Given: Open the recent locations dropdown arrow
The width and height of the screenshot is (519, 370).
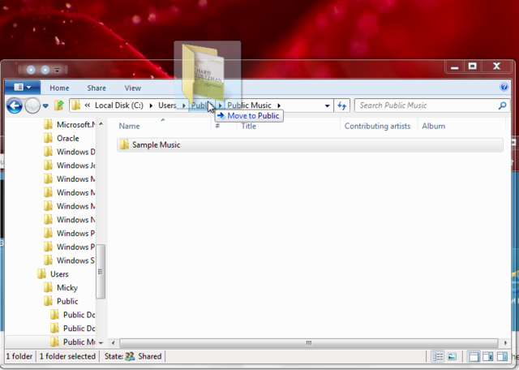Looking at the screenshot, I should 45,105.
